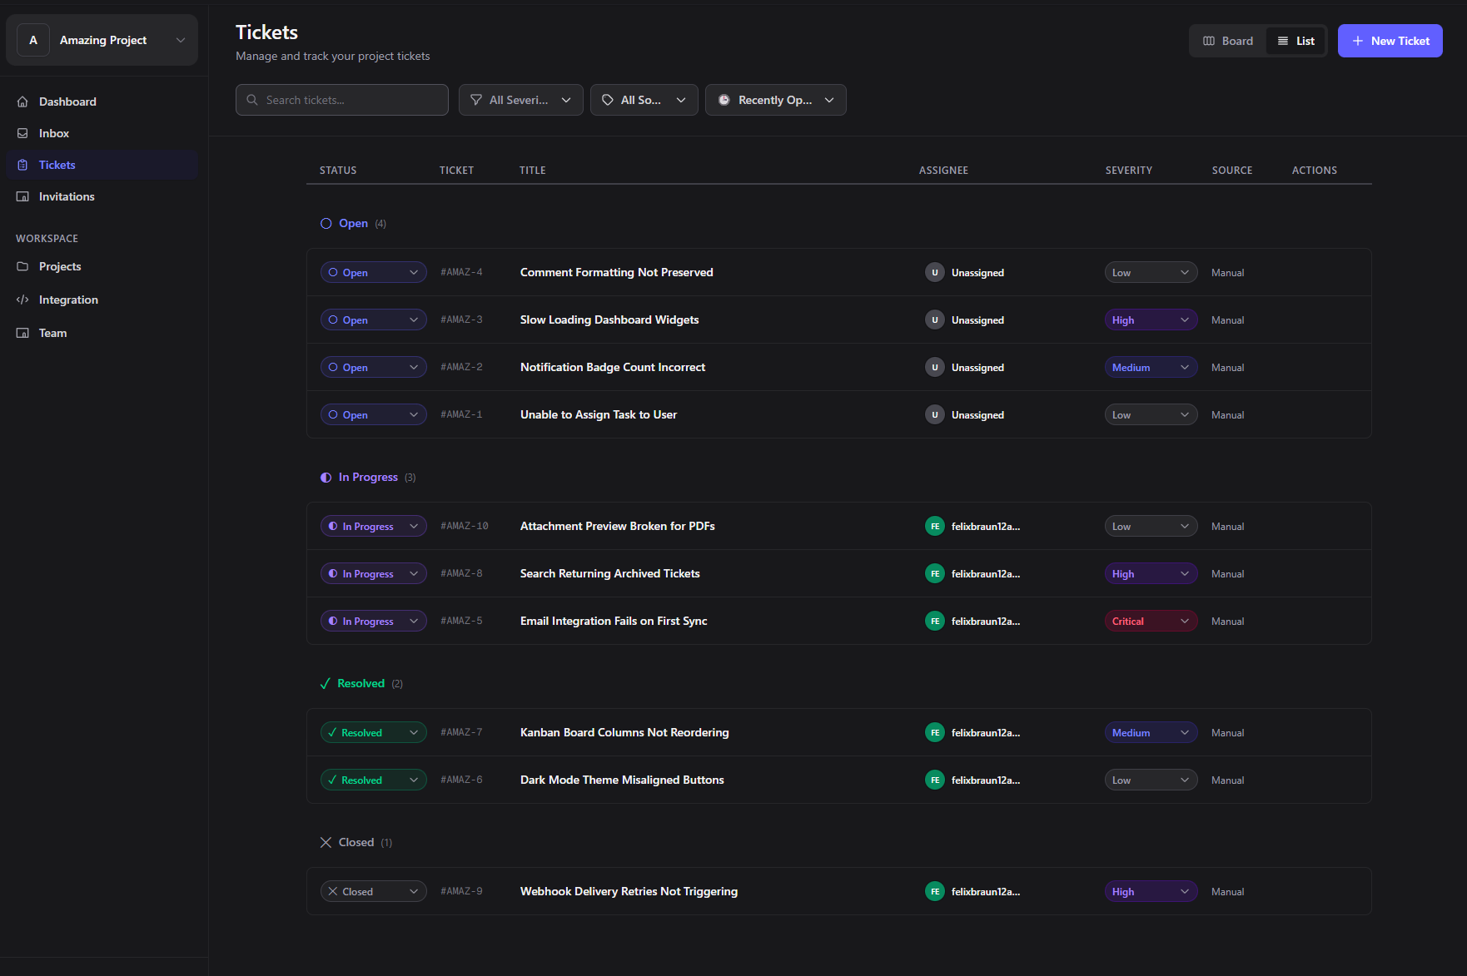Change the Medium severity pill on AMAZ-2
The width and height of the screenshot is (1467, 976).
[1151, 367]
